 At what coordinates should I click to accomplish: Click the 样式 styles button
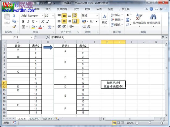point(104,20)
